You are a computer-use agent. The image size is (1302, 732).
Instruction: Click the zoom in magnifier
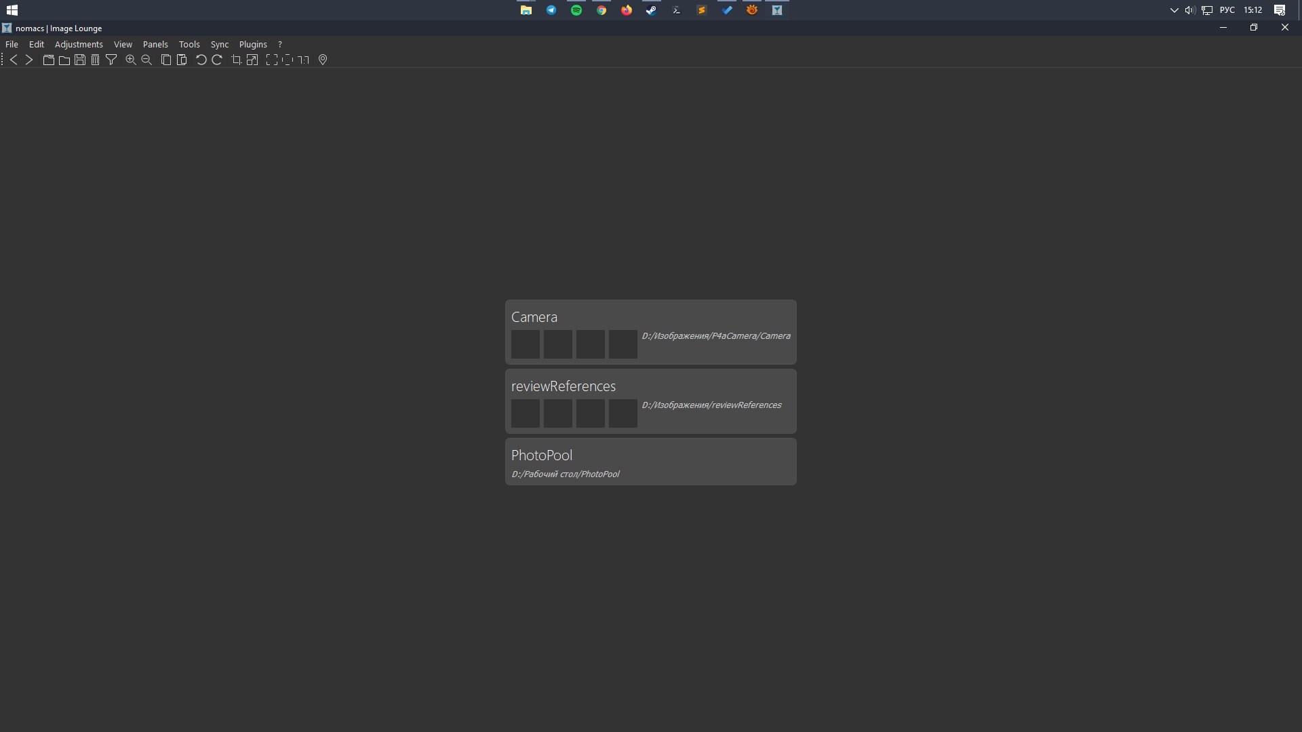click(131, 60)
